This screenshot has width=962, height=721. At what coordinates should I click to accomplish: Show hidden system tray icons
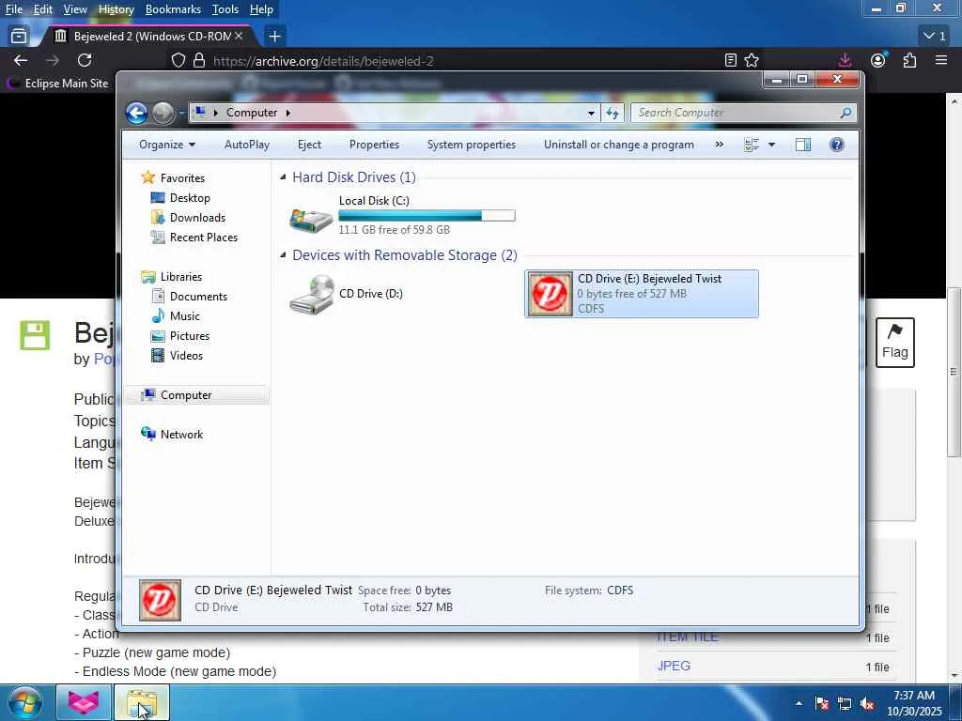coord(799,704)
